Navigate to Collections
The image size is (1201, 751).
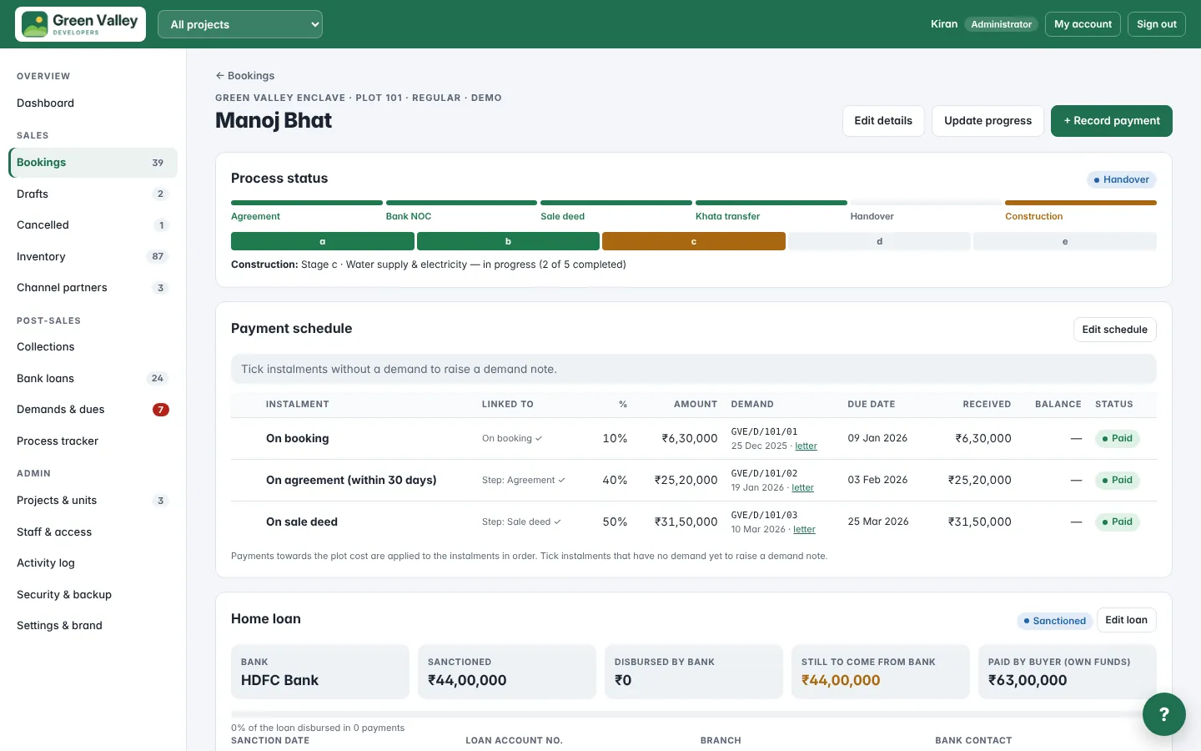(93, 347)
